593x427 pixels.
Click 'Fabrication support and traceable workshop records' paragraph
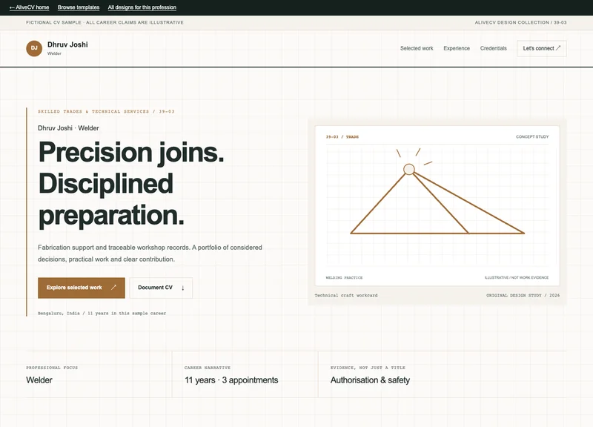[x=150, y=253]
